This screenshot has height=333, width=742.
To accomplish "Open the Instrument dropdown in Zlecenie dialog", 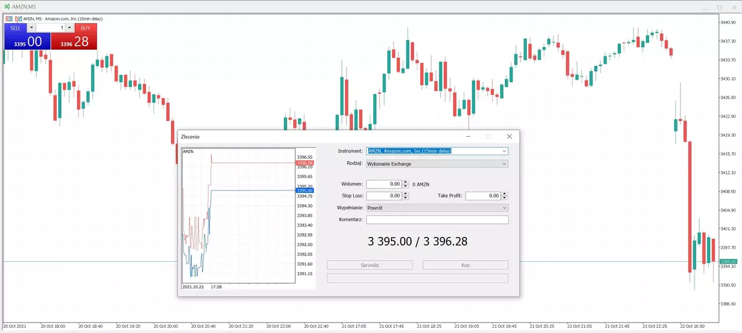I will 504,151.
